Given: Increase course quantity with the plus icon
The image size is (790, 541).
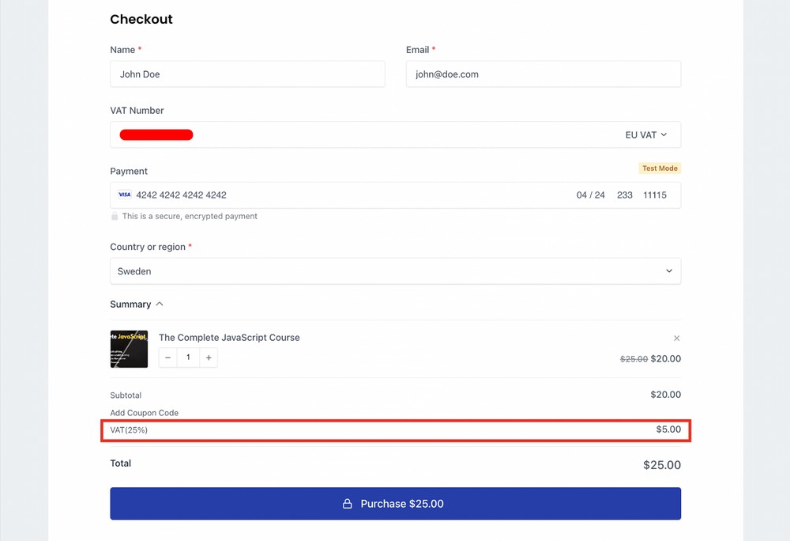Looking at the screenshot, I should [x=209, y=357].
